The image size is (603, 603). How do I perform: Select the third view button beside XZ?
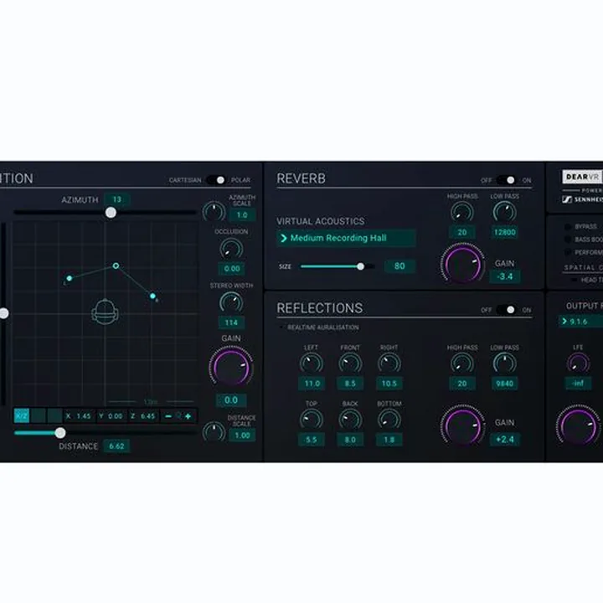click(54, 415)
